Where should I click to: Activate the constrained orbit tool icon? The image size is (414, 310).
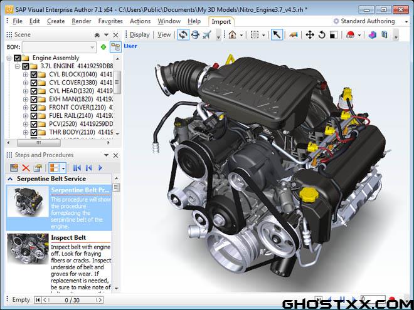195,35
